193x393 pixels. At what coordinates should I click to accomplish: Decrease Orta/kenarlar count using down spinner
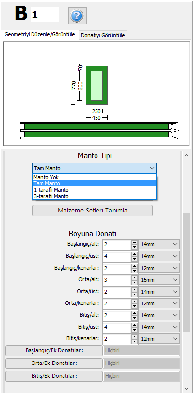tap(135, 306)
